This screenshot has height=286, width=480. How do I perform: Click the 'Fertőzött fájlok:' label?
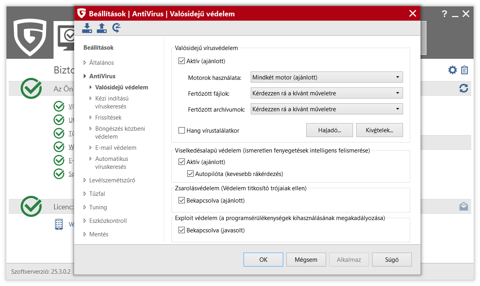point(209,94)
